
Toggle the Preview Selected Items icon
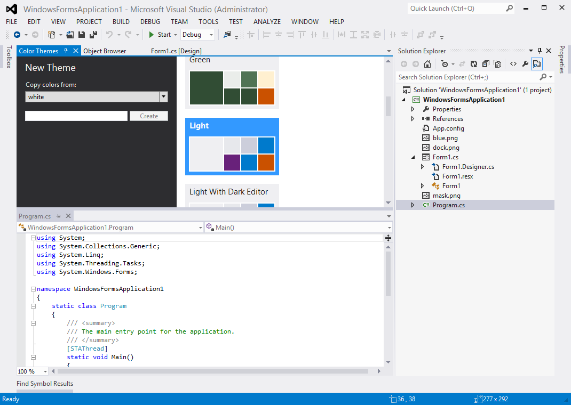tap(536, 63)
